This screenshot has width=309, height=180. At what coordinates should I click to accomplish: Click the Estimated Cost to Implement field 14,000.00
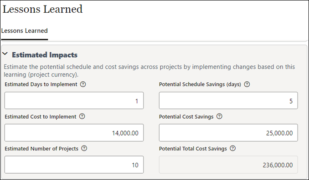[x=74, y=133]
